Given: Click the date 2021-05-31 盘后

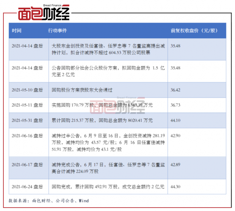Looking at the screenshot, I should click(27, 120).
